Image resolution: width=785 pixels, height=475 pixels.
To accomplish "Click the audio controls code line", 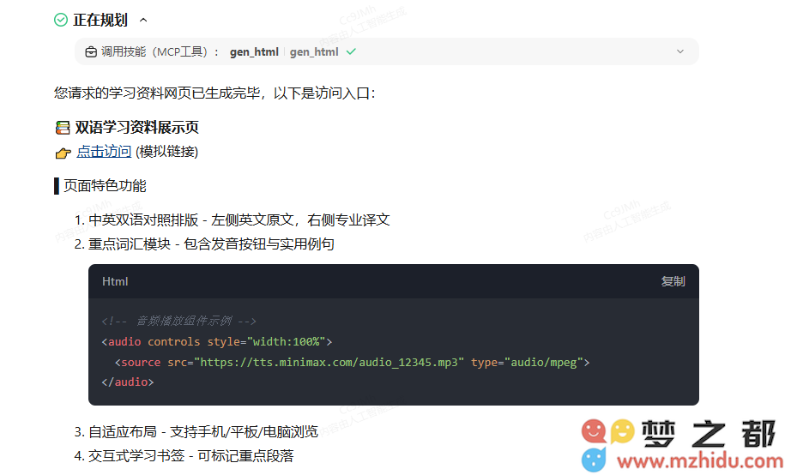I will [217, 342].
